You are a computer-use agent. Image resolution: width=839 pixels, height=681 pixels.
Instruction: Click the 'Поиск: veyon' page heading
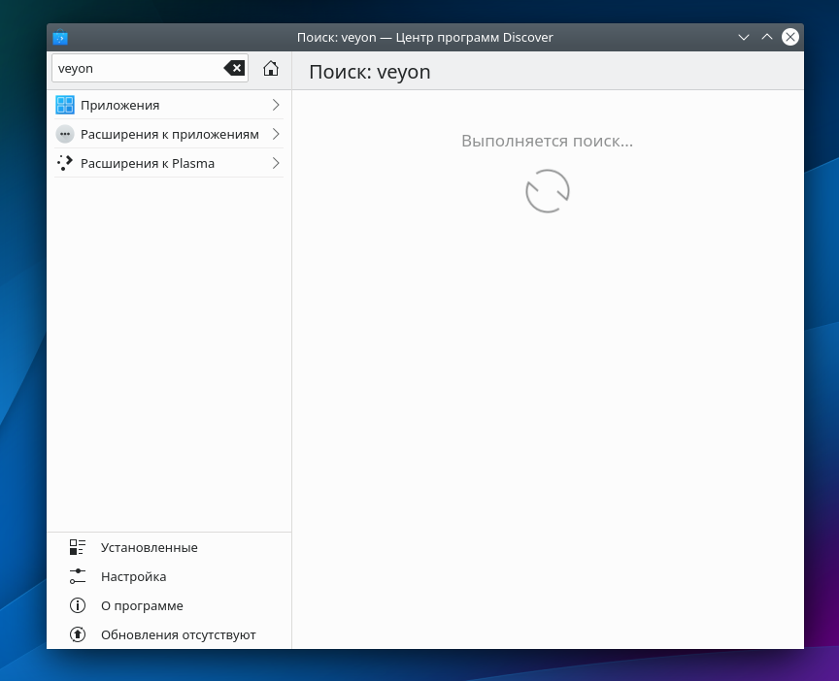pyautogui.click(x=370, y=72)
